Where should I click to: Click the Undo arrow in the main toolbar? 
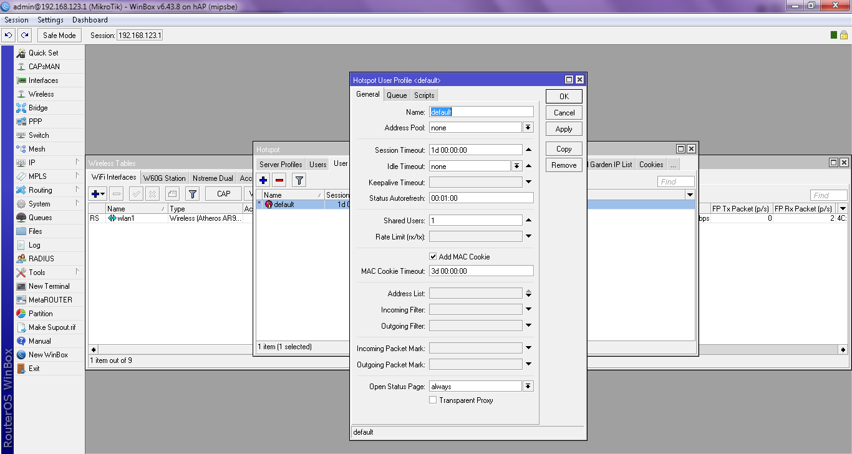pos(9,36)
